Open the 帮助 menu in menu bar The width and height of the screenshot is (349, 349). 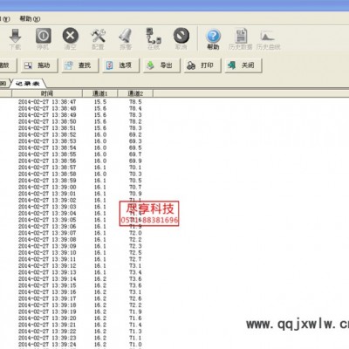pos(30,19)
